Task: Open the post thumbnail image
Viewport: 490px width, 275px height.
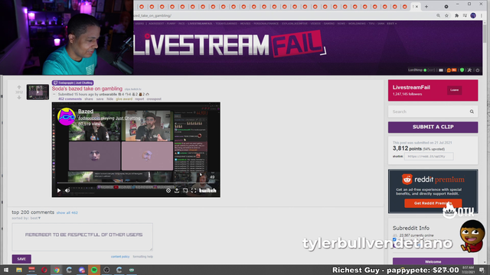Action: pyautogui.click(x=38, y=92)
